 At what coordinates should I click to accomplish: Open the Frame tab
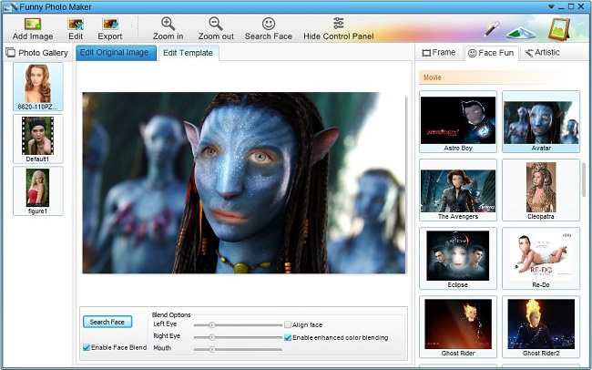point(439,53)
